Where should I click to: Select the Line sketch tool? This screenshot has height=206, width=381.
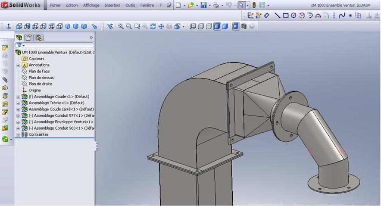click(277, 16)
